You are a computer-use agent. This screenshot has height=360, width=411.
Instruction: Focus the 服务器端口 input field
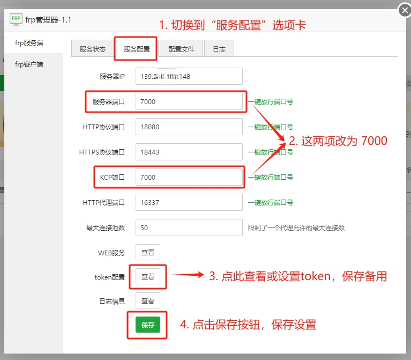tap(189, 101)
